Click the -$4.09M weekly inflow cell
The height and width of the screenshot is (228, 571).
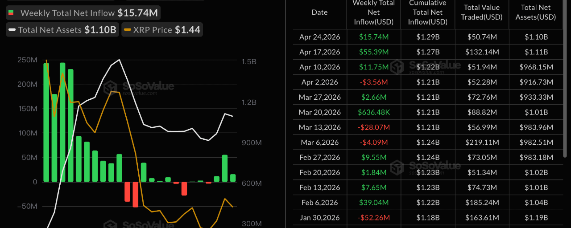click(373, 142)
